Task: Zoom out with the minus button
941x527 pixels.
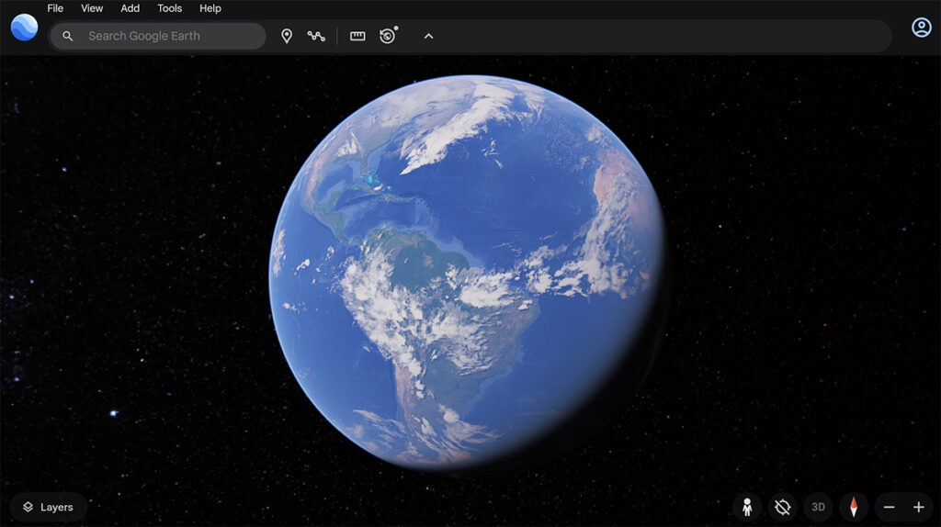Action: point(890,507)
